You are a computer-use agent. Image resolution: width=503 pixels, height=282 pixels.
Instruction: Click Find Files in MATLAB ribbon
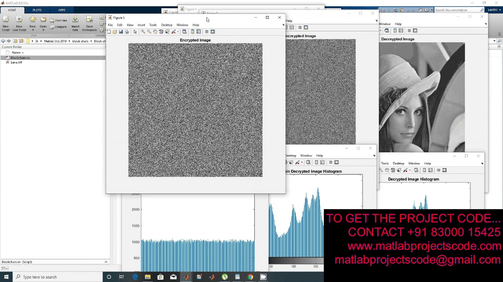[x=59, y=20]
